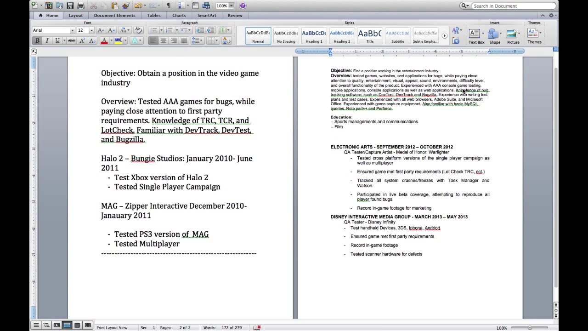
Task: Switch to the Layout tab
Action: [x=76, y=15]
